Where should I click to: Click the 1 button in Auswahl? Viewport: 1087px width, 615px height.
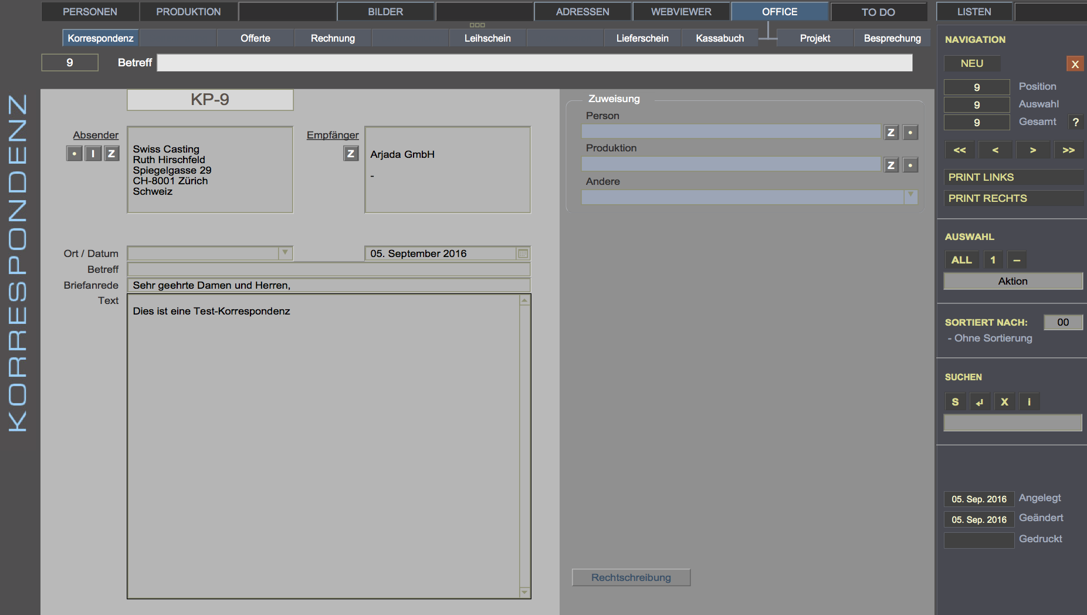coord(993,260)
